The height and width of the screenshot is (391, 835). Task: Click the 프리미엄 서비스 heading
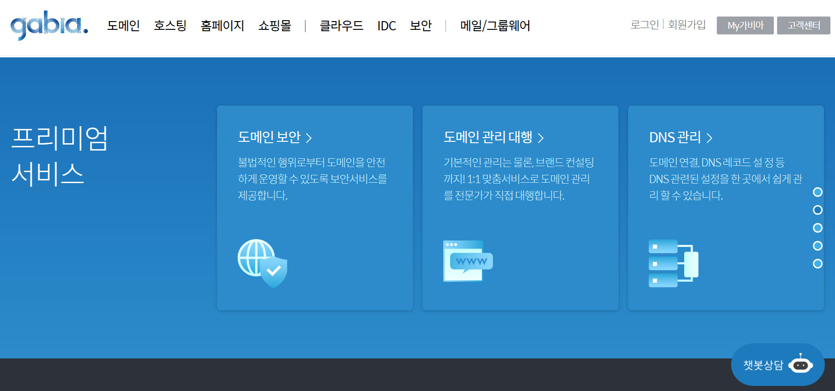pos(60,156)
